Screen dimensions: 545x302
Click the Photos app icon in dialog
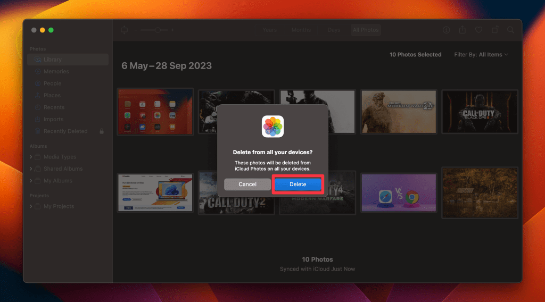click(x=273, y=127)
